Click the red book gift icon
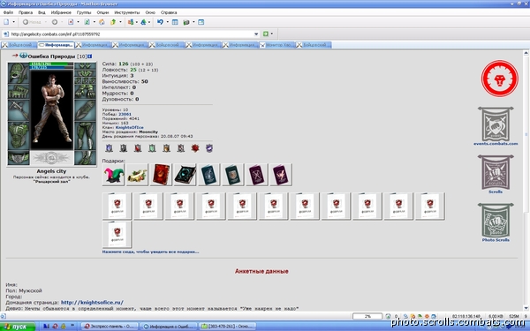This screenshot has width=530, height=331. tap(161, 175)
